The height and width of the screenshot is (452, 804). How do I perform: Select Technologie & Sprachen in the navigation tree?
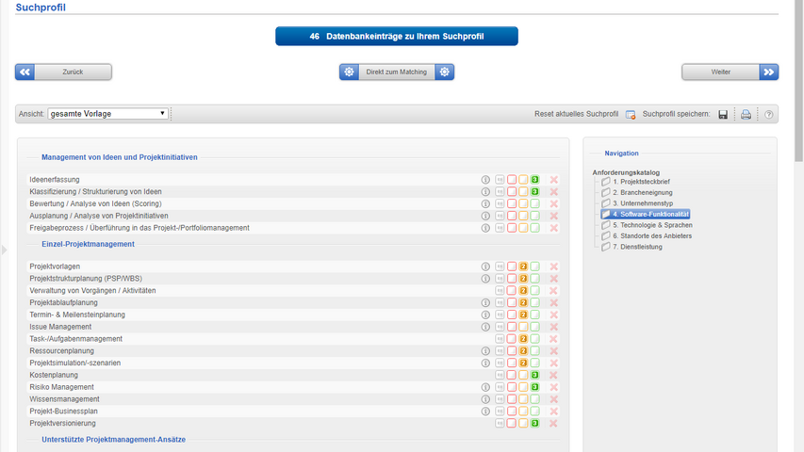coord(652,225)
